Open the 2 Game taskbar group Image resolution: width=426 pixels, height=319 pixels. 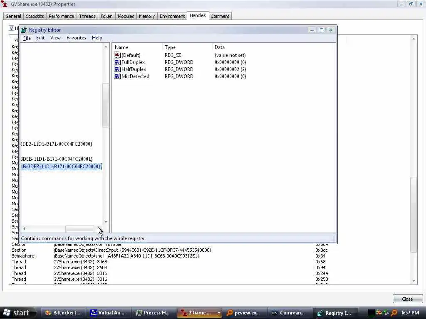[x=198, y=313]
